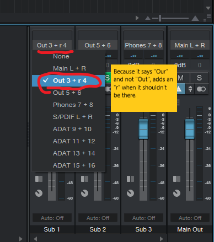Click the click-settings icon on Main Out
The image size is (214, 242).
(x=190, y=89)
